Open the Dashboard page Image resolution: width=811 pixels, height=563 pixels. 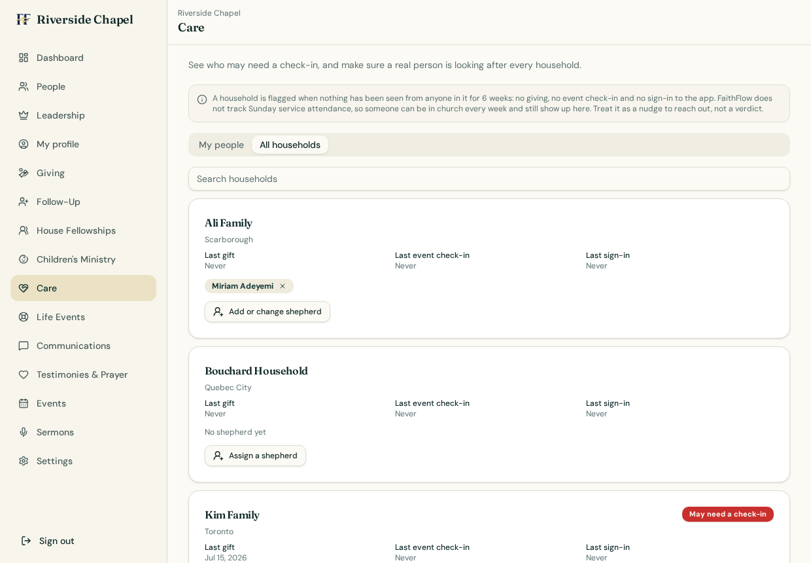(83, 58)
